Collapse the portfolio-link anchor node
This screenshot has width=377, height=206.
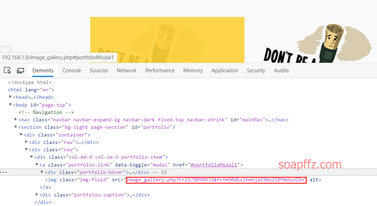(37, 164)
